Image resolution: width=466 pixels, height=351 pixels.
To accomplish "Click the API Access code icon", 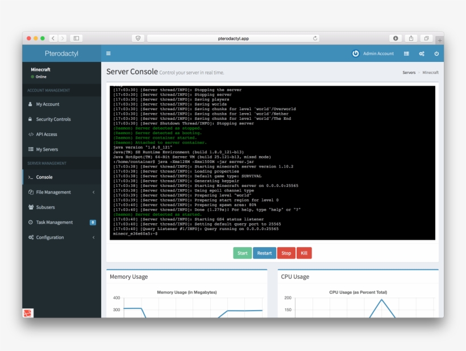I will click(x=31, y=134).
